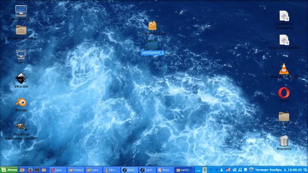308x173 pixels.
Task: Open the update manager shield icon
Action: coord(251,170)
